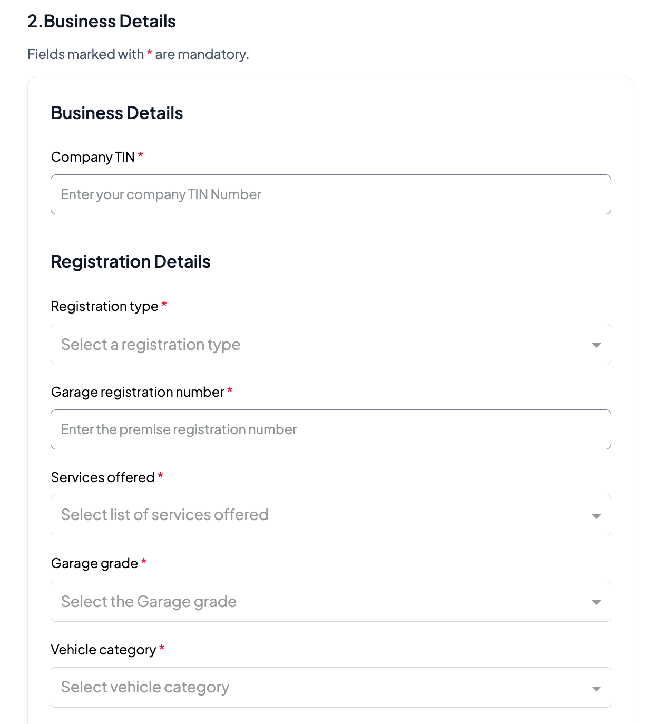Click the Registration type label

(104, 306)
